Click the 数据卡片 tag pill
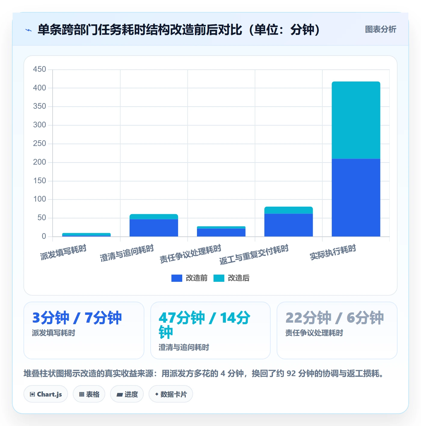The height and width of the screenshot is (426, 421). [x=171, y=394]
